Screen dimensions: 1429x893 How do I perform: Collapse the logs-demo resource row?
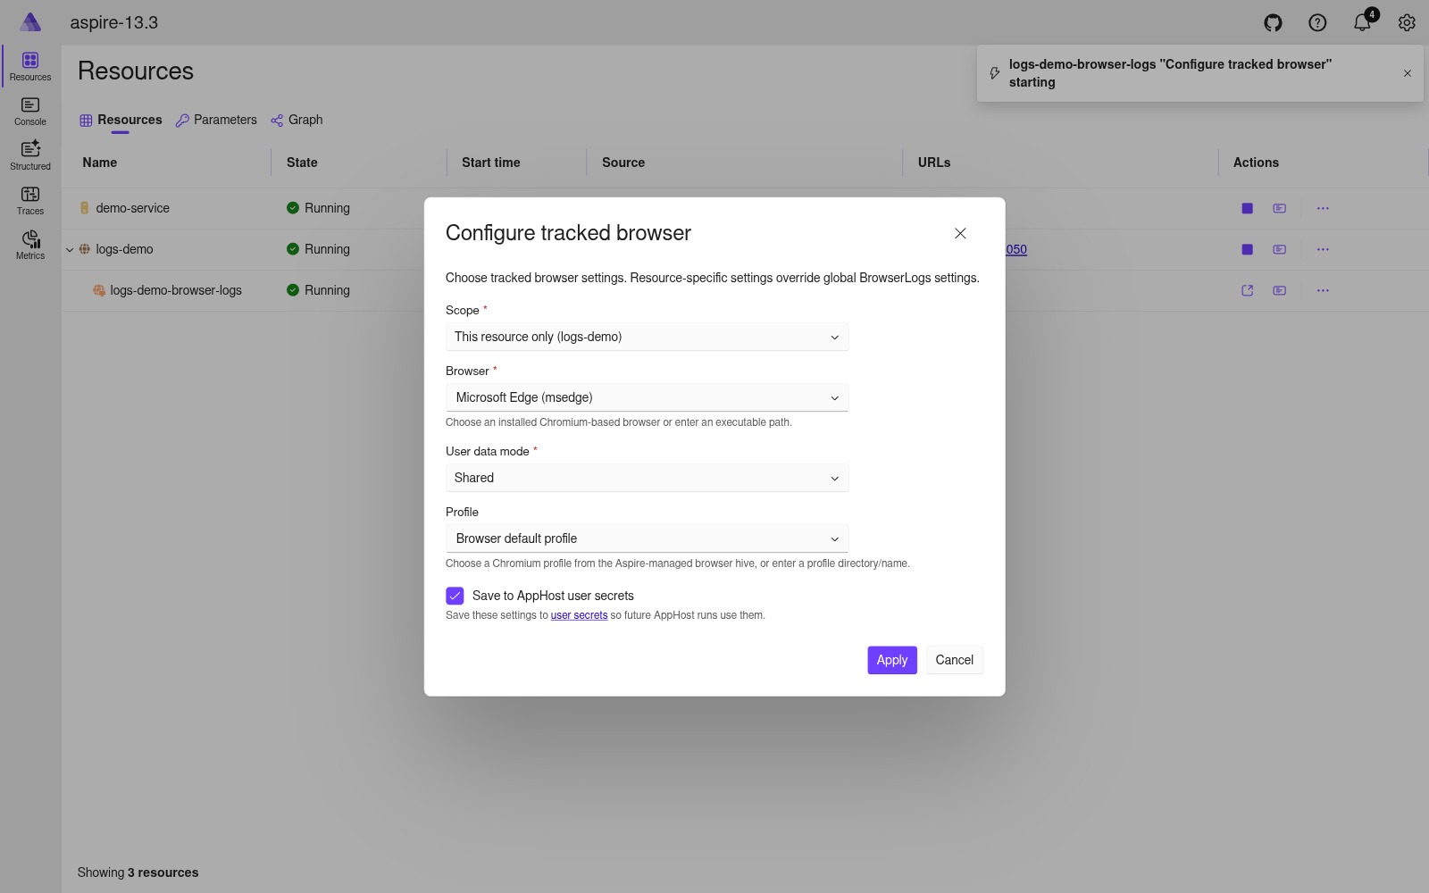pos(70,249)
